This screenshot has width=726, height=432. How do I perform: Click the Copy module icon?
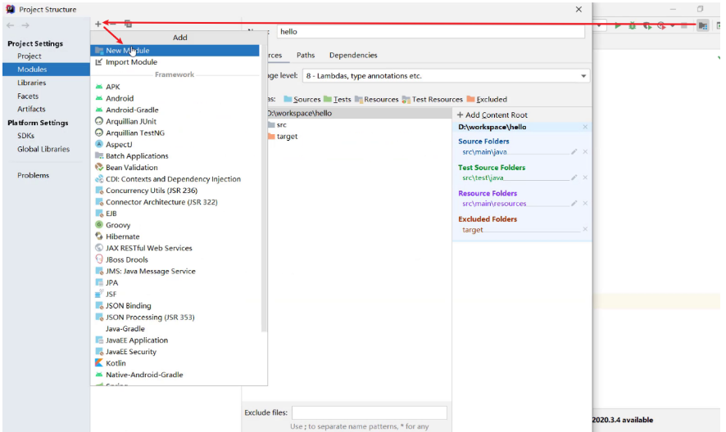click(x=129, y=24)
